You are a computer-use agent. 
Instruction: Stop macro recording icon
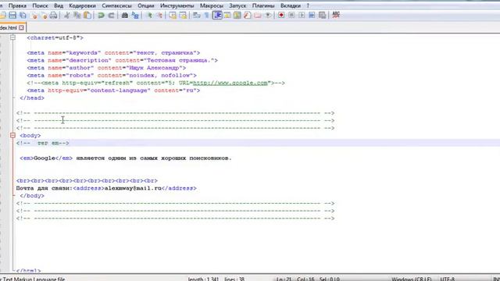coord(291,15)
